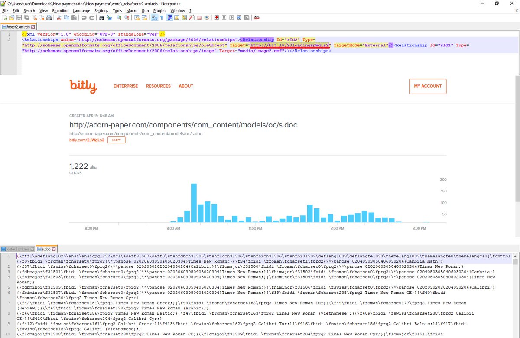
Task: Click the Zoom Out magnifier icon
Action: pyautogui.click(x=127, y=18)
